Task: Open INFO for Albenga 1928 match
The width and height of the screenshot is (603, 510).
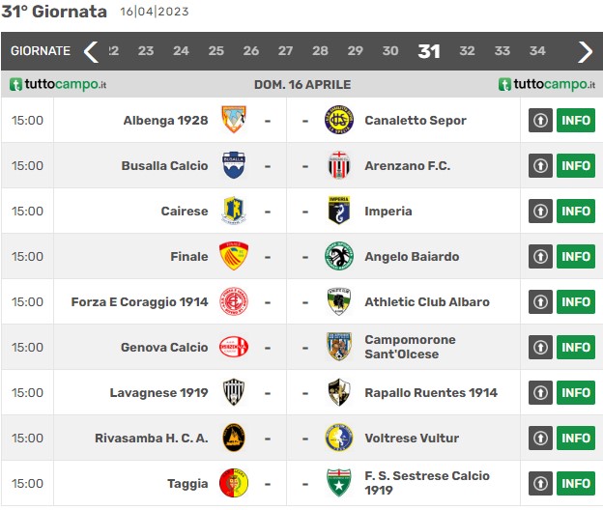Action: [x=576, y=121]
